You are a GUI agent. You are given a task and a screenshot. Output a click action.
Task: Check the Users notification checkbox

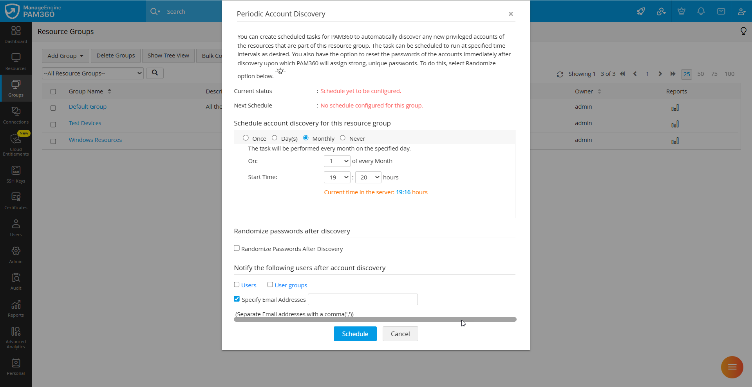coord(237,285)
